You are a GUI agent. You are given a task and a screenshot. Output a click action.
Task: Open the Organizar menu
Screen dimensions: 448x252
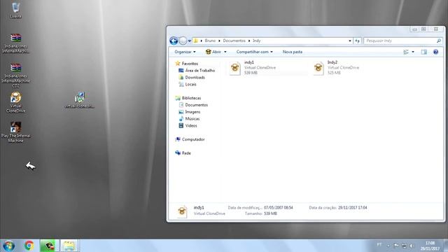(x=185, y=52)
